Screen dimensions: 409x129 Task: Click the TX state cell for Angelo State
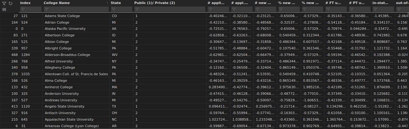pos(114,106)
